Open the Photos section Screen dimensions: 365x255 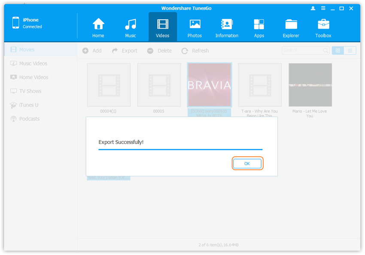195,28
